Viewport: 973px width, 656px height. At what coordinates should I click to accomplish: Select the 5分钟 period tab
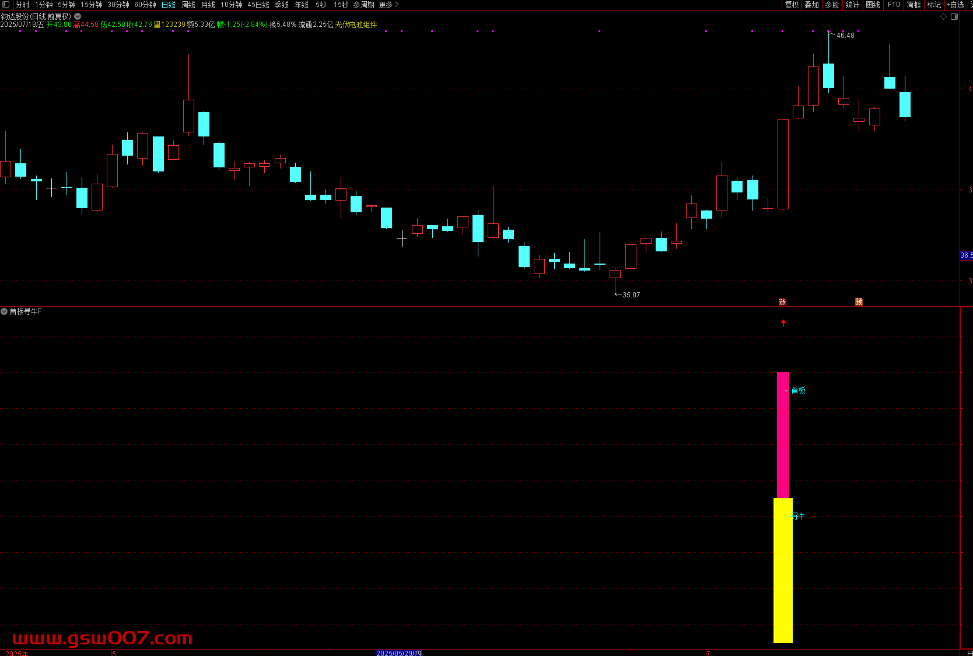point(66,5)
